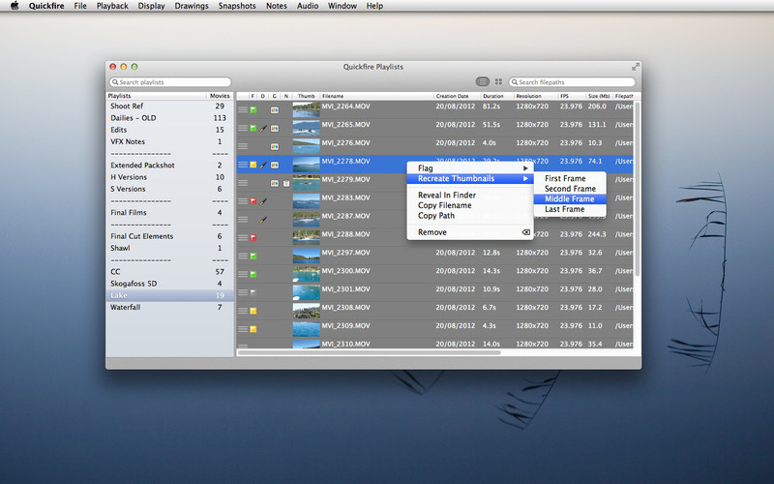The width and height of the screenshot is (774, 484).
Task: Click the vertical scrollbar of the movie list
Action: click(x=637, y=189)
